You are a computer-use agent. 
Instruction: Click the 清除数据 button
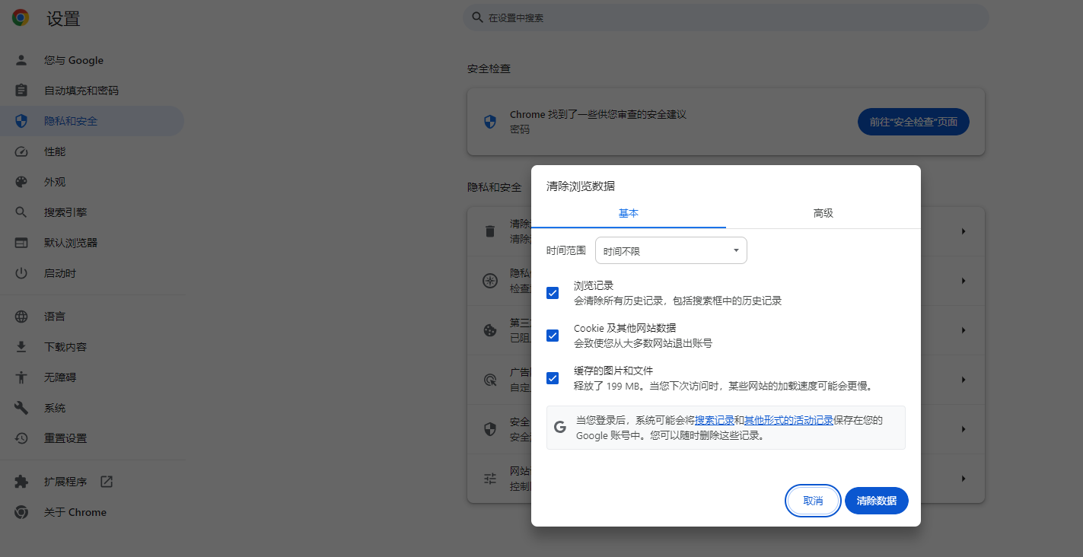[x=876, y=501]
